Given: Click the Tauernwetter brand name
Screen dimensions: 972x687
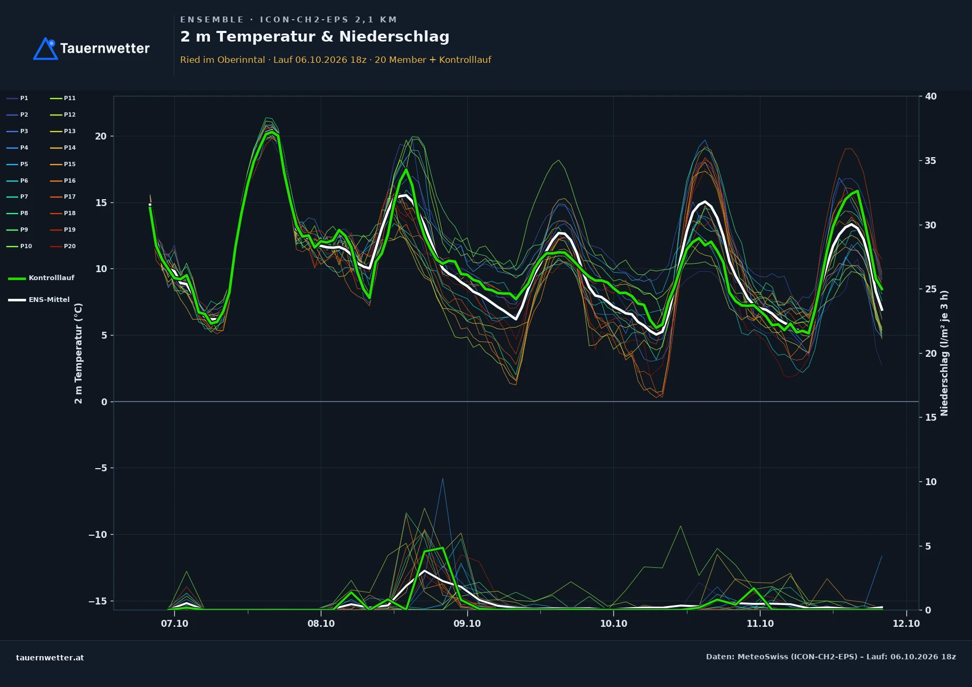Looking at the screenshot, I should tap(105, 48).
